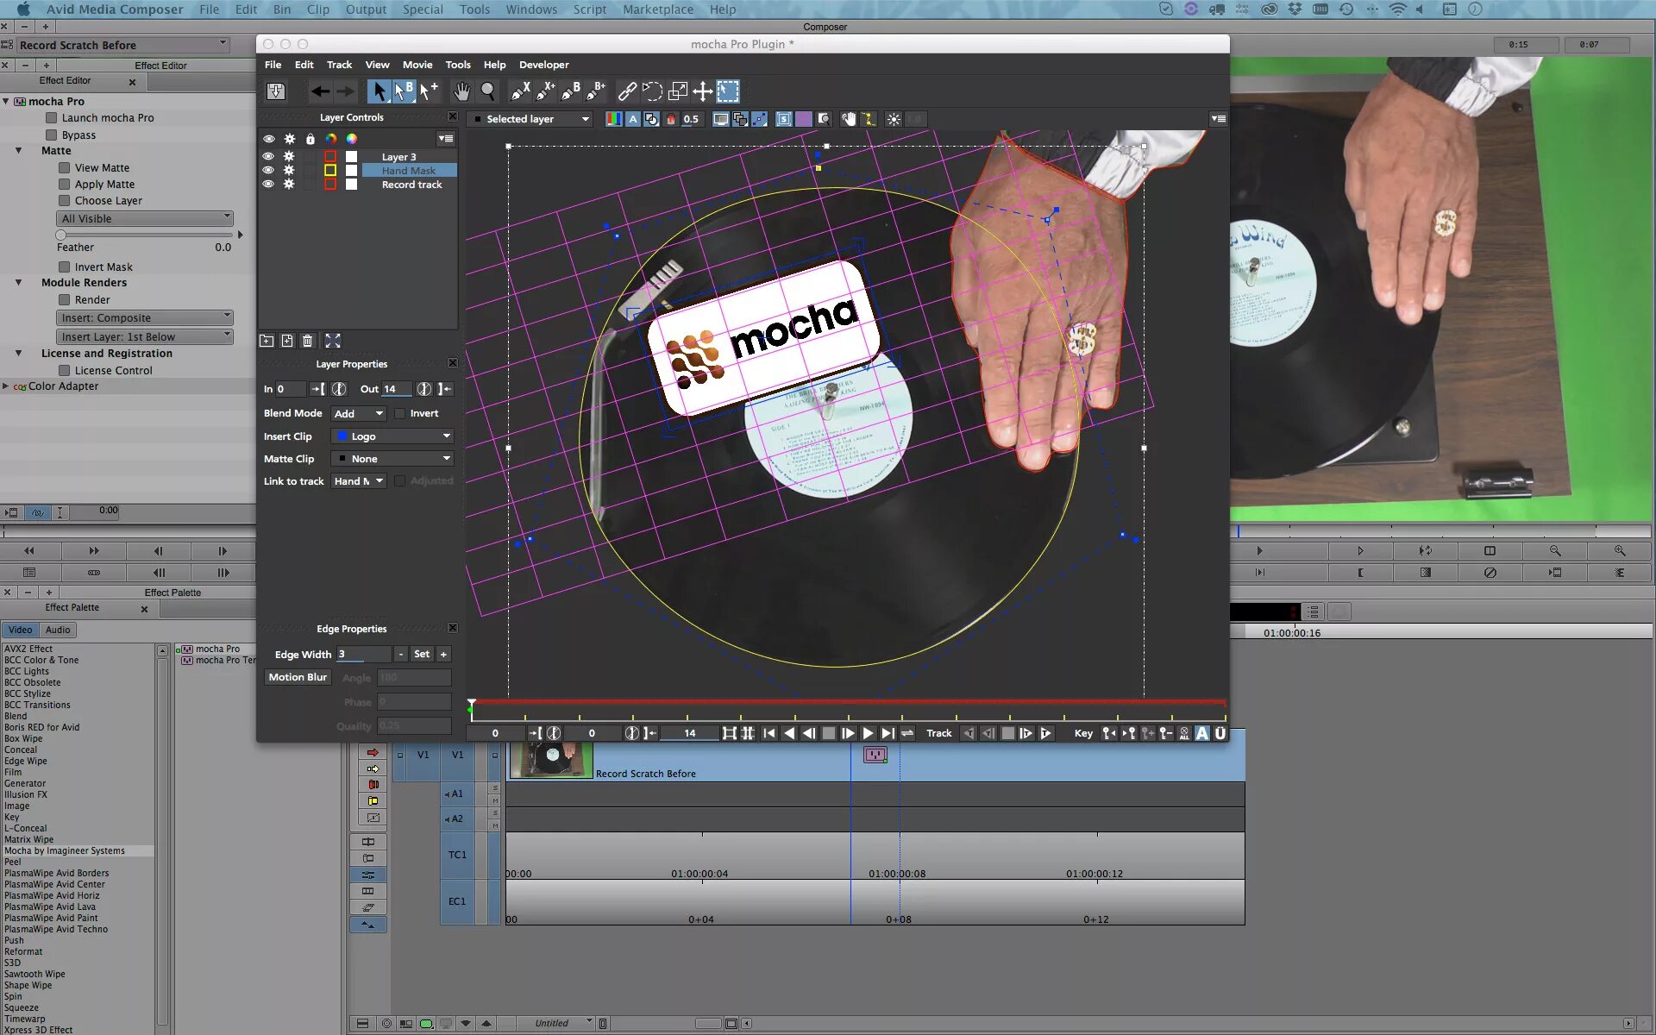Image resolution: width=1656 pixels, height=1035 pixels.
Task: Select the Pan hand tool
Action: 461,91
